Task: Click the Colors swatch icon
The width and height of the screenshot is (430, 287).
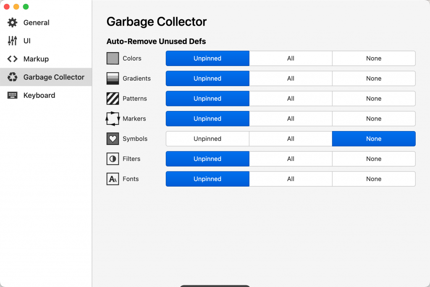Action: pos(113,58)
